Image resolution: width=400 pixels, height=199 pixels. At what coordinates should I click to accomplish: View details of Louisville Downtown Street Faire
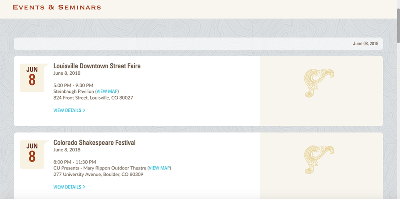pyautogui.click(x=67, y=110)
